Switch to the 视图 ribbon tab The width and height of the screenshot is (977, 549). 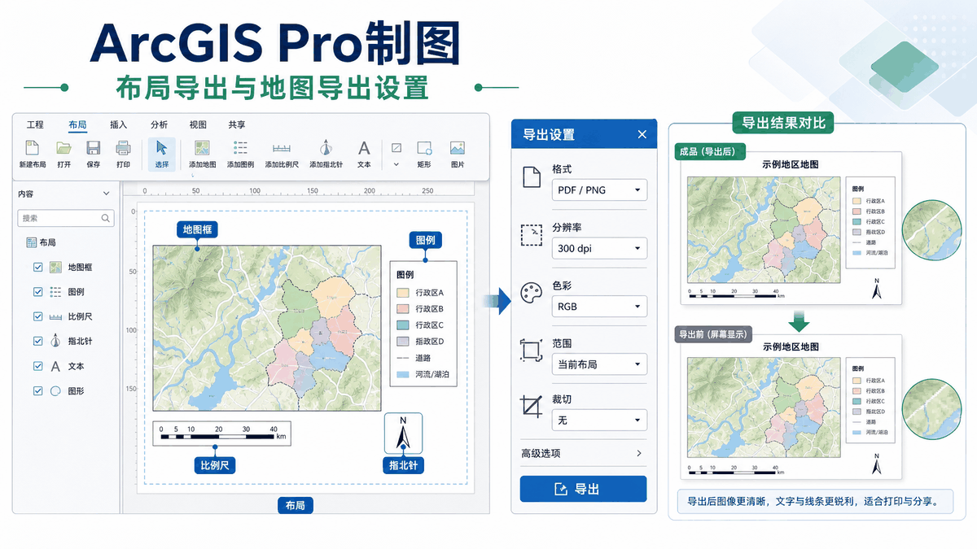click(x=198, y=124)
